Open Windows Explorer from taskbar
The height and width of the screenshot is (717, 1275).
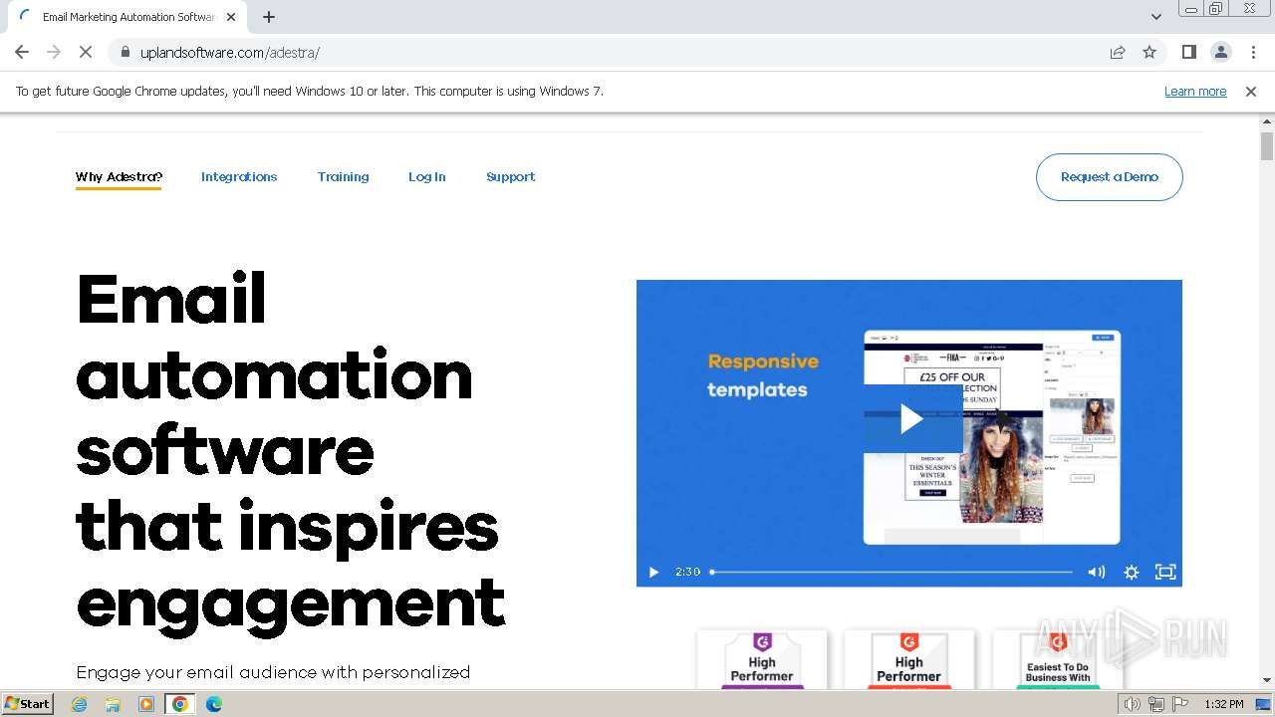113,704
